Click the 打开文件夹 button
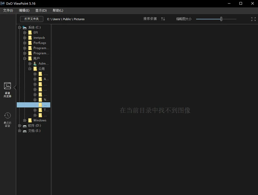Screen dimensions: 258x195 [32, 19]
